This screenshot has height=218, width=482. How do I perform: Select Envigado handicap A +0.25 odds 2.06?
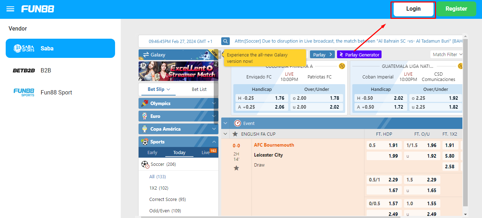click(261, 107)
